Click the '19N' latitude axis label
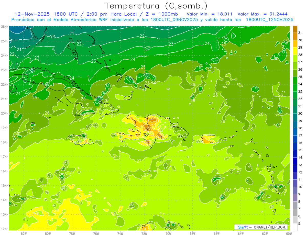The height and width of the screenshot is (237, 307). coord(4,128)
